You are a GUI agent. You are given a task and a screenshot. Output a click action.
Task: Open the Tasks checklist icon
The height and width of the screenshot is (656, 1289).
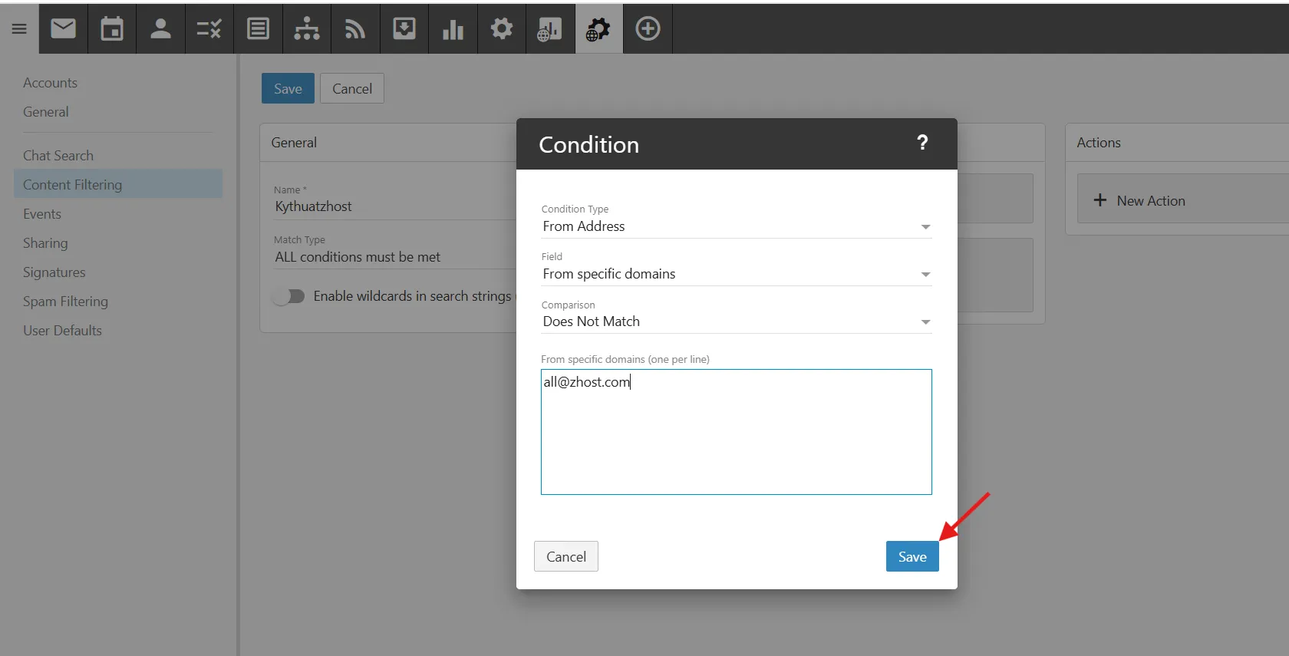click(x=209, y=29)
